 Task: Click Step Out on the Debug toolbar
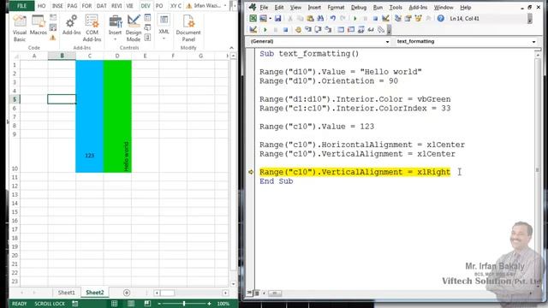coord(328,30)
